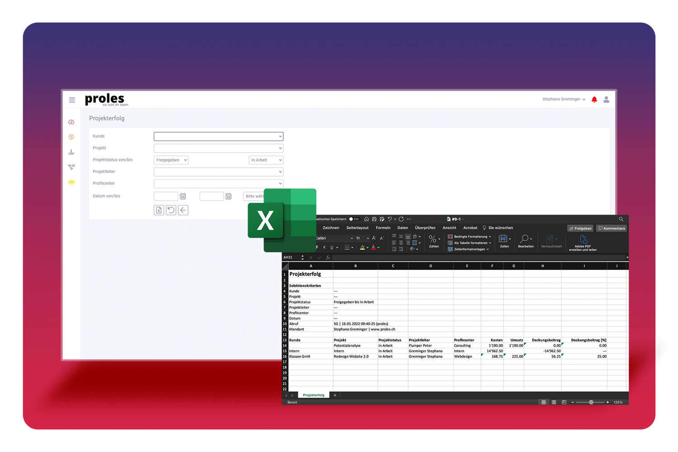Expand Bedingte Formatierung menu
The height and width of the screenshot is (452, 678).
[469, 237]
